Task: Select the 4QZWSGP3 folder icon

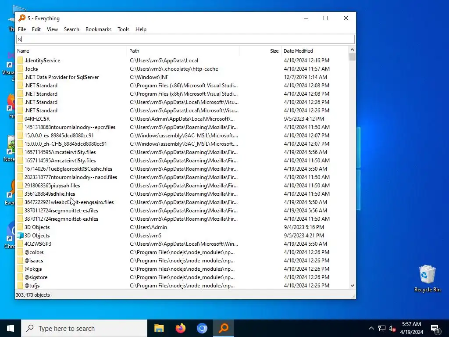Action: (x=20, y=244)
